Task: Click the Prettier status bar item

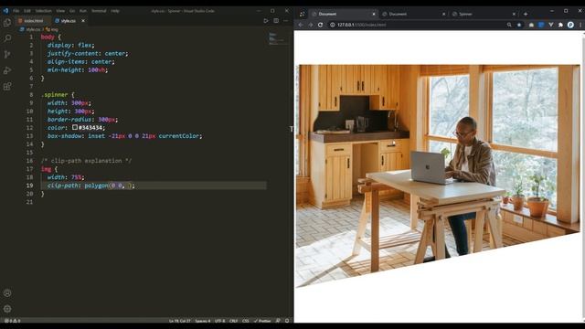Action: coord(262,321)
